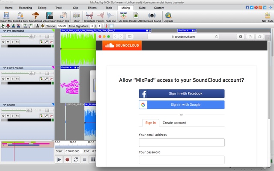Click the Safari share icon
This screenshot has width=274, height=171.
coord(250,36)
